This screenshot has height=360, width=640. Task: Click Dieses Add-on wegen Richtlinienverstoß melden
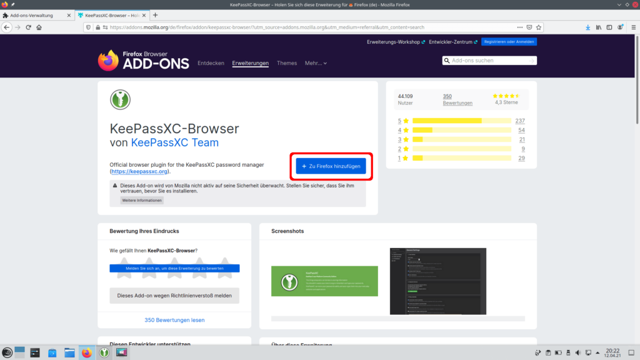point(174,296)
